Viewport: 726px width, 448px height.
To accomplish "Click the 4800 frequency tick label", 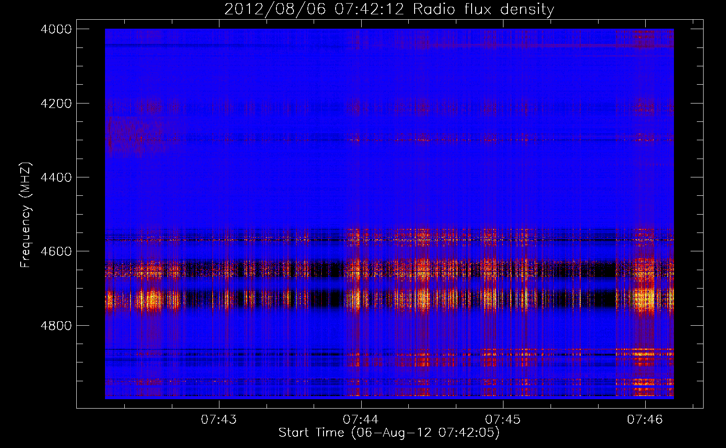I will 56,326.
